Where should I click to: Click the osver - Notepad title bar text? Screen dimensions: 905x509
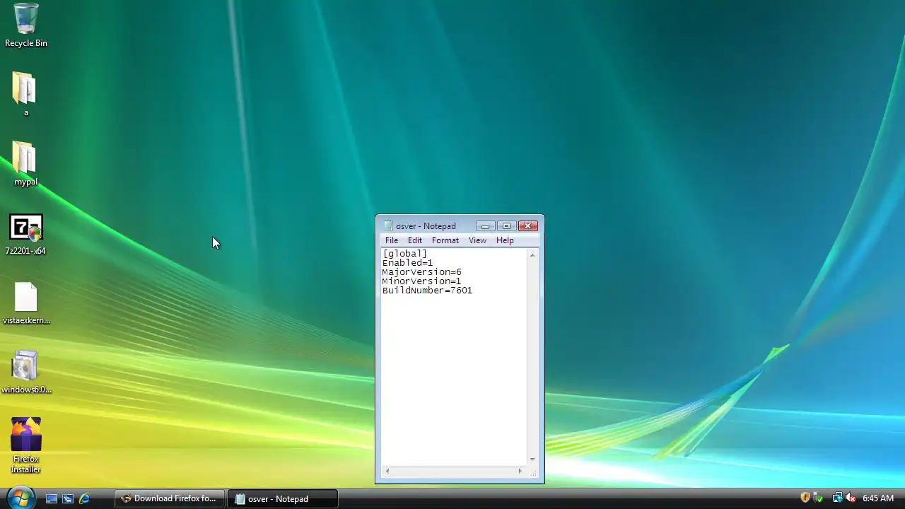(426, 226)
